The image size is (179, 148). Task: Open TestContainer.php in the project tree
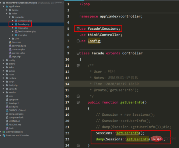coord(27,31)
